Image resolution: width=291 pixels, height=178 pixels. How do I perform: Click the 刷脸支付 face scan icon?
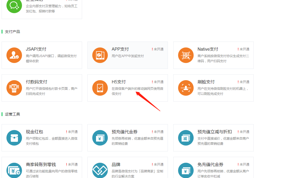[186, 88]
